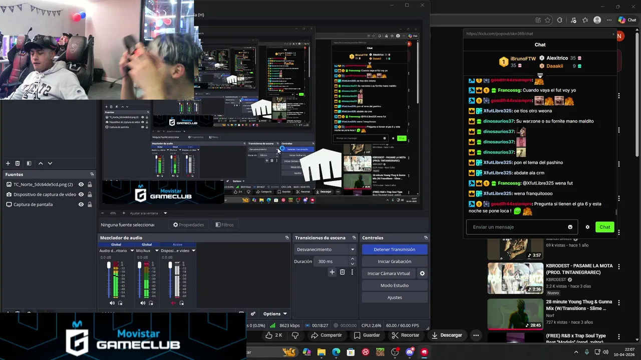Zoom in the preview with the plus icon
The image size is (641, 360).
(123, 213)
